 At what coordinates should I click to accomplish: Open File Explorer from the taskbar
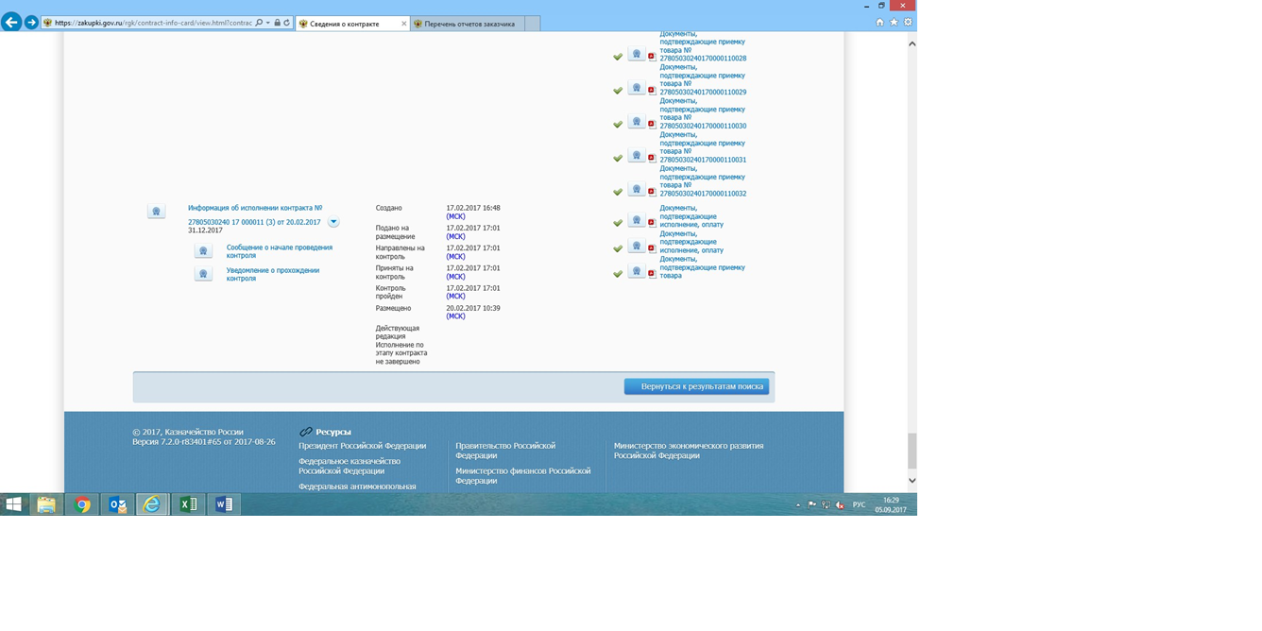pyautogui.click(x=46, y=504)
